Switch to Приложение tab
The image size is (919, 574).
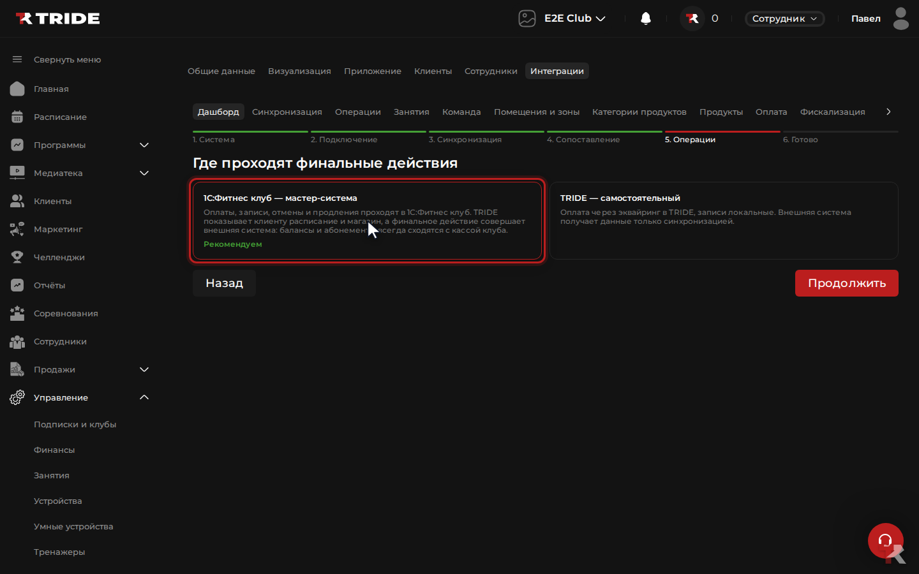pyautogui.click(x=373, y=71)
